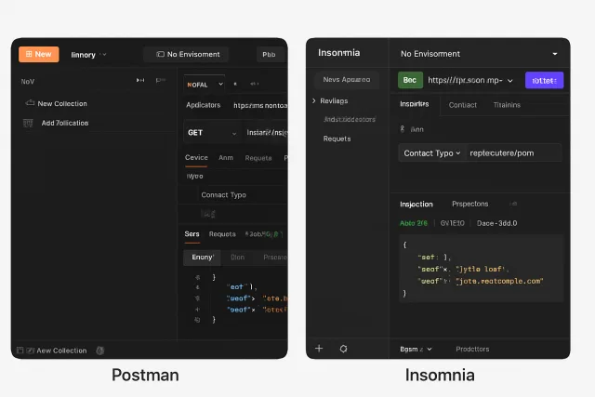Choose the Enony view button in Postman

point(203,258)
